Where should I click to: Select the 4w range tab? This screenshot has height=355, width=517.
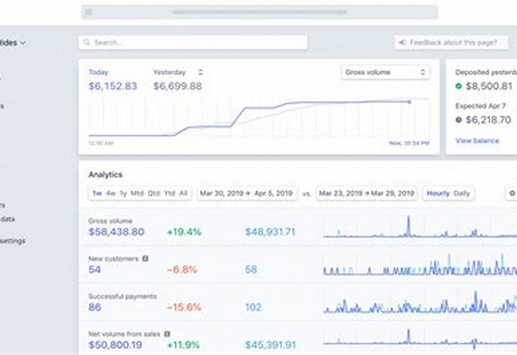tap(111, 193)
